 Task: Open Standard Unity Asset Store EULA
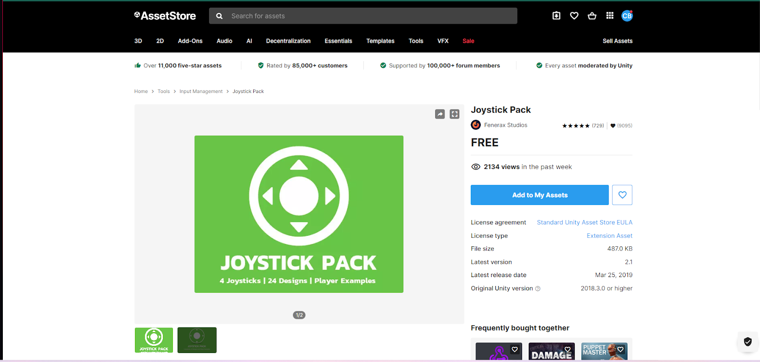pos(585,223)
